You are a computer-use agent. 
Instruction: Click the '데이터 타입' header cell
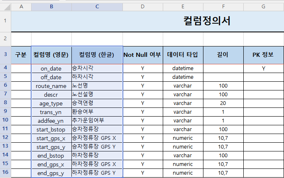pyautogui.click(x=183, y=55)
